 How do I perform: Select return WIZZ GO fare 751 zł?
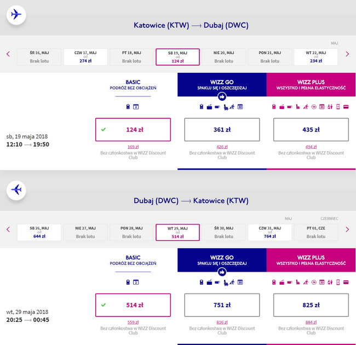click(x=222, y=305)
